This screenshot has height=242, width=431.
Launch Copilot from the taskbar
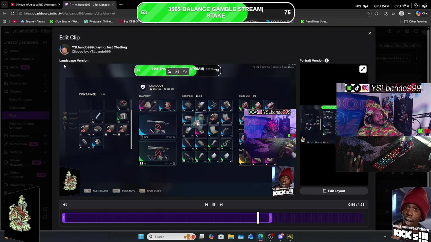click(211, 237)
